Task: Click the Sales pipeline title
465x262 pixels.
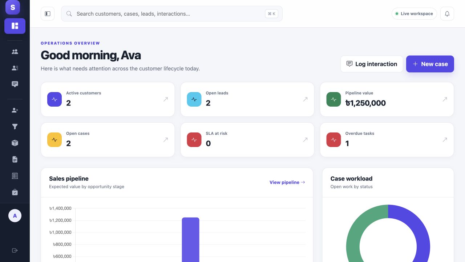Action: [69, 179]
